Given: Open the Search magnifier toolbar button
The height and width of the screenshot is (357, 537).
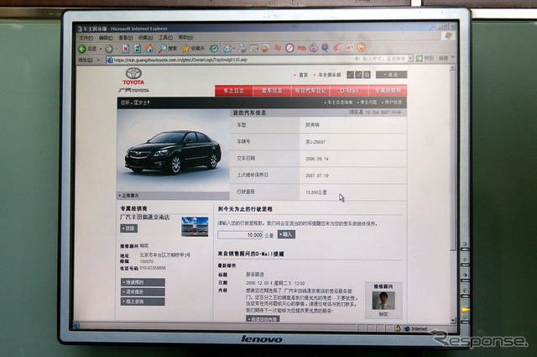Looking at the screenshot, I should pos(168,49).
